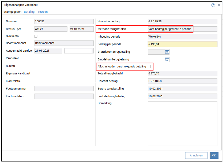Toggle the Blokkeren checkbox
The height and width of the screenshot is (162, 223).
tap(36, 36)
